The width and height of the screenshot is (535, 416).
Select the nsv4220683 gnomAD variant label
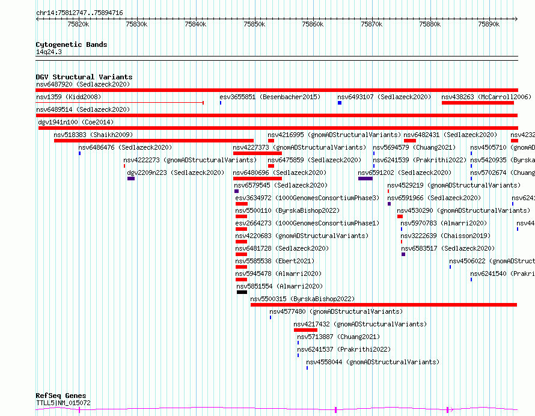pyautogui.click(x=302, y=236)
